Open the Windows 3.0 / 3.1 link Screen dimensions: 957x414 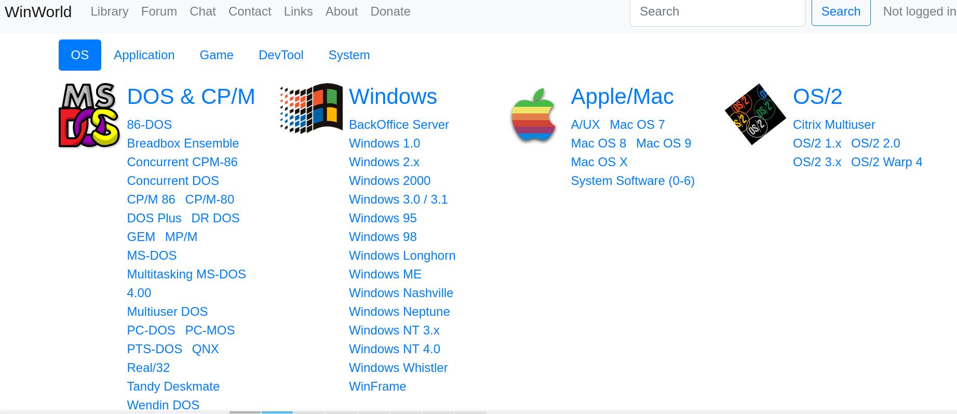click(398, 199)
